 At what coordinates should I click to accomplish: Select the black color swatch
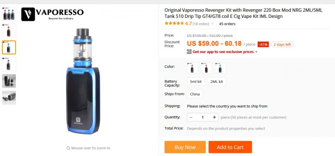coord(193,68)
